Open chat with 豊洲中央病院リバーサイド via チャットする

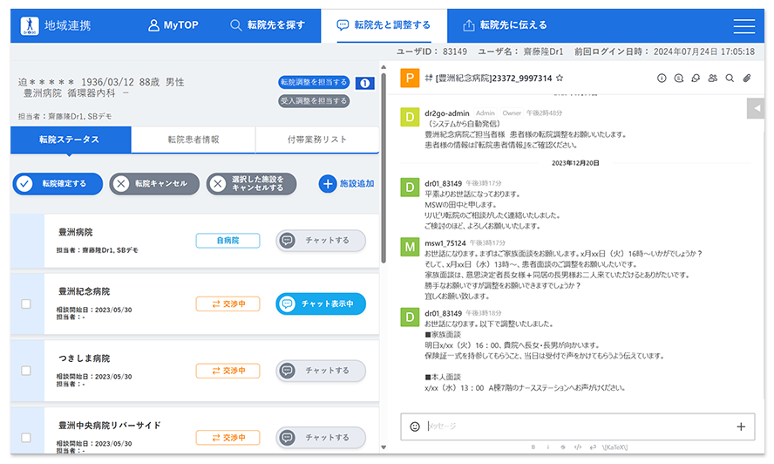321,438
